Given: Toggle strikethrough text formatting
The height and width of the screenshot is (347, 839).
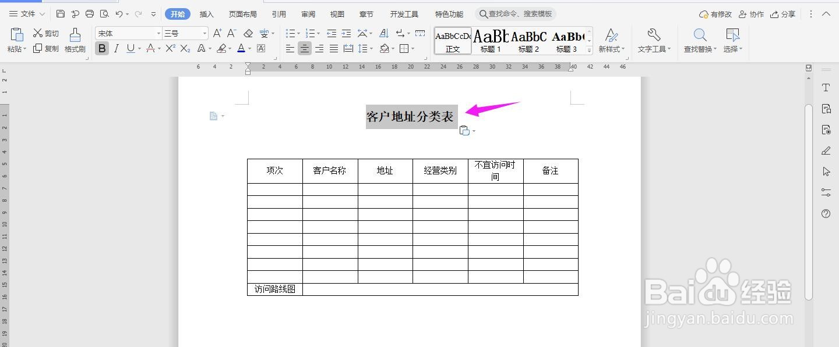Looking at the screenshot, I should [150, 49].
